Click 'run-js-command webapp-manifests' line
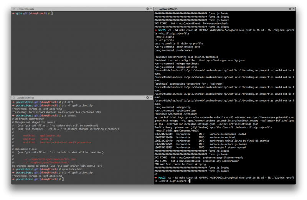The image size is (307, 200). pos(177,64)
